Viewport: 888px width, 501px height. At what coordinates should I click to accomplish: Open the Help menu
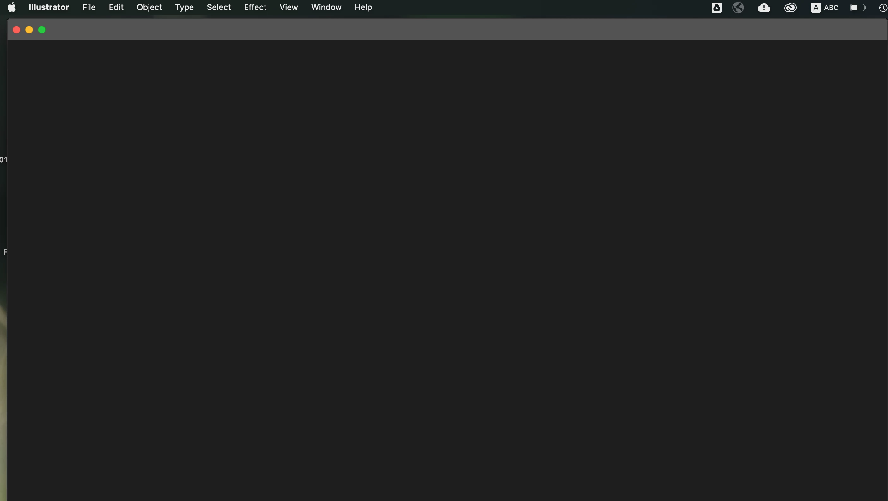(363, 7)
